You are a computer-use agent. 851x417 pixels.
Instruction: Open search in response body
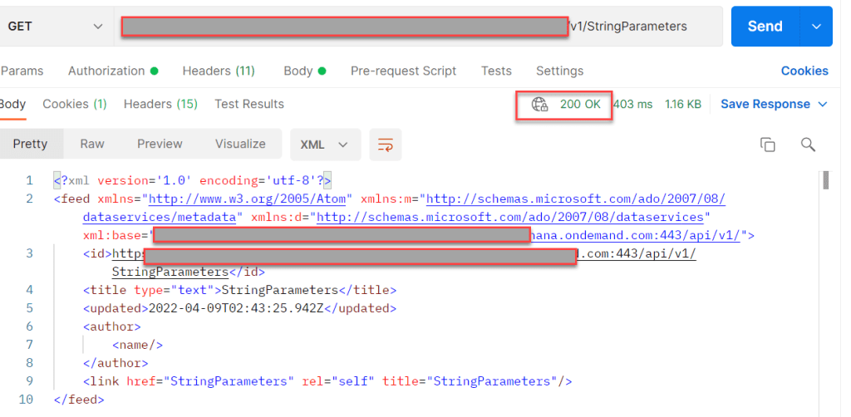tap(808, 145)
